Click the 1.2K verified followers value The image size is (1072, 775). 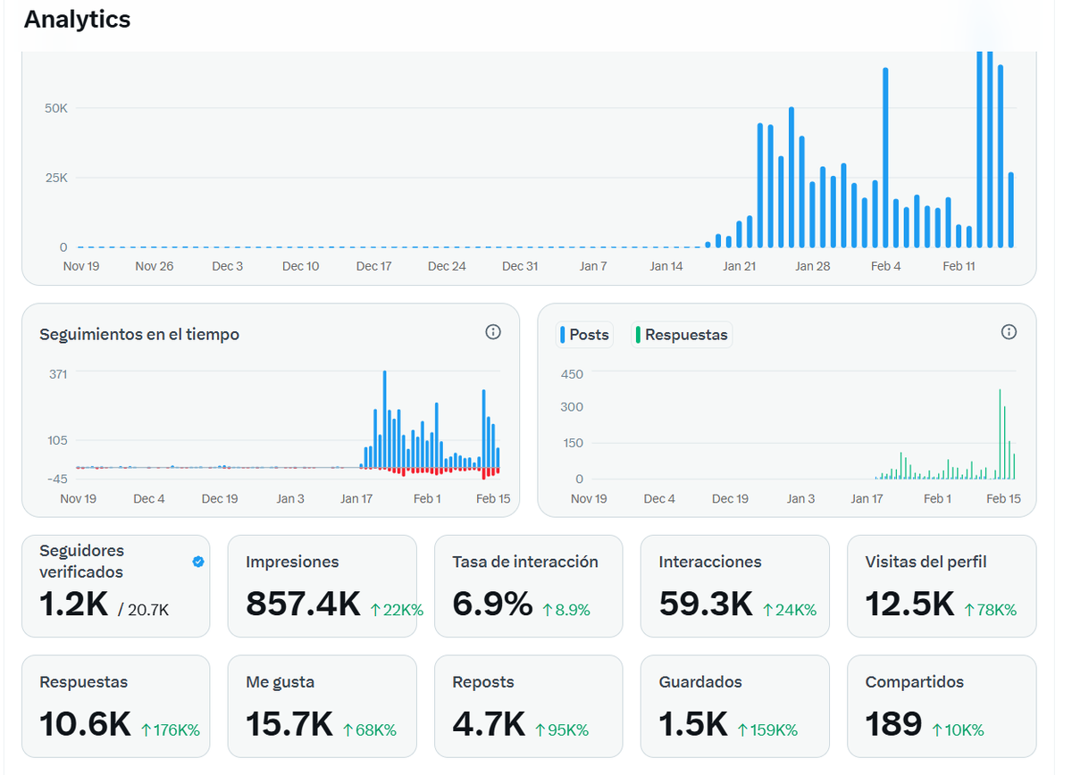74,604
